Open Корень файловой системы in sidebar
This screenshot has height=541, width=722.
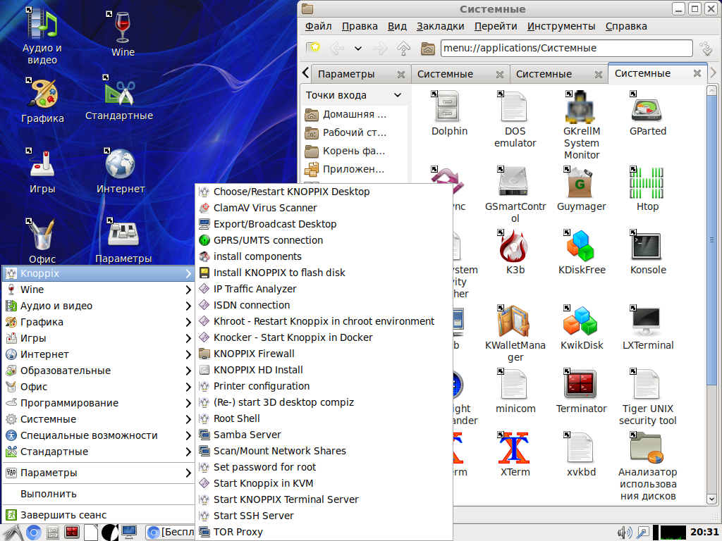click(x=354, y=151)
